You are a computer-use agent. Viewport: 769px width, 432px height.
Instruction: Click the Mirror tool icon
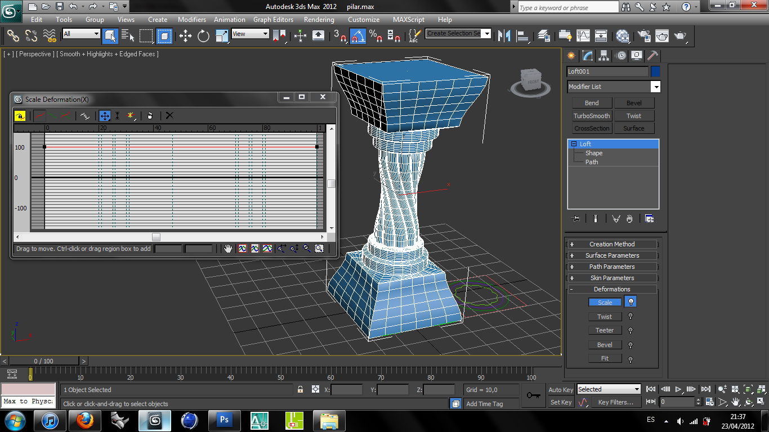504,36
